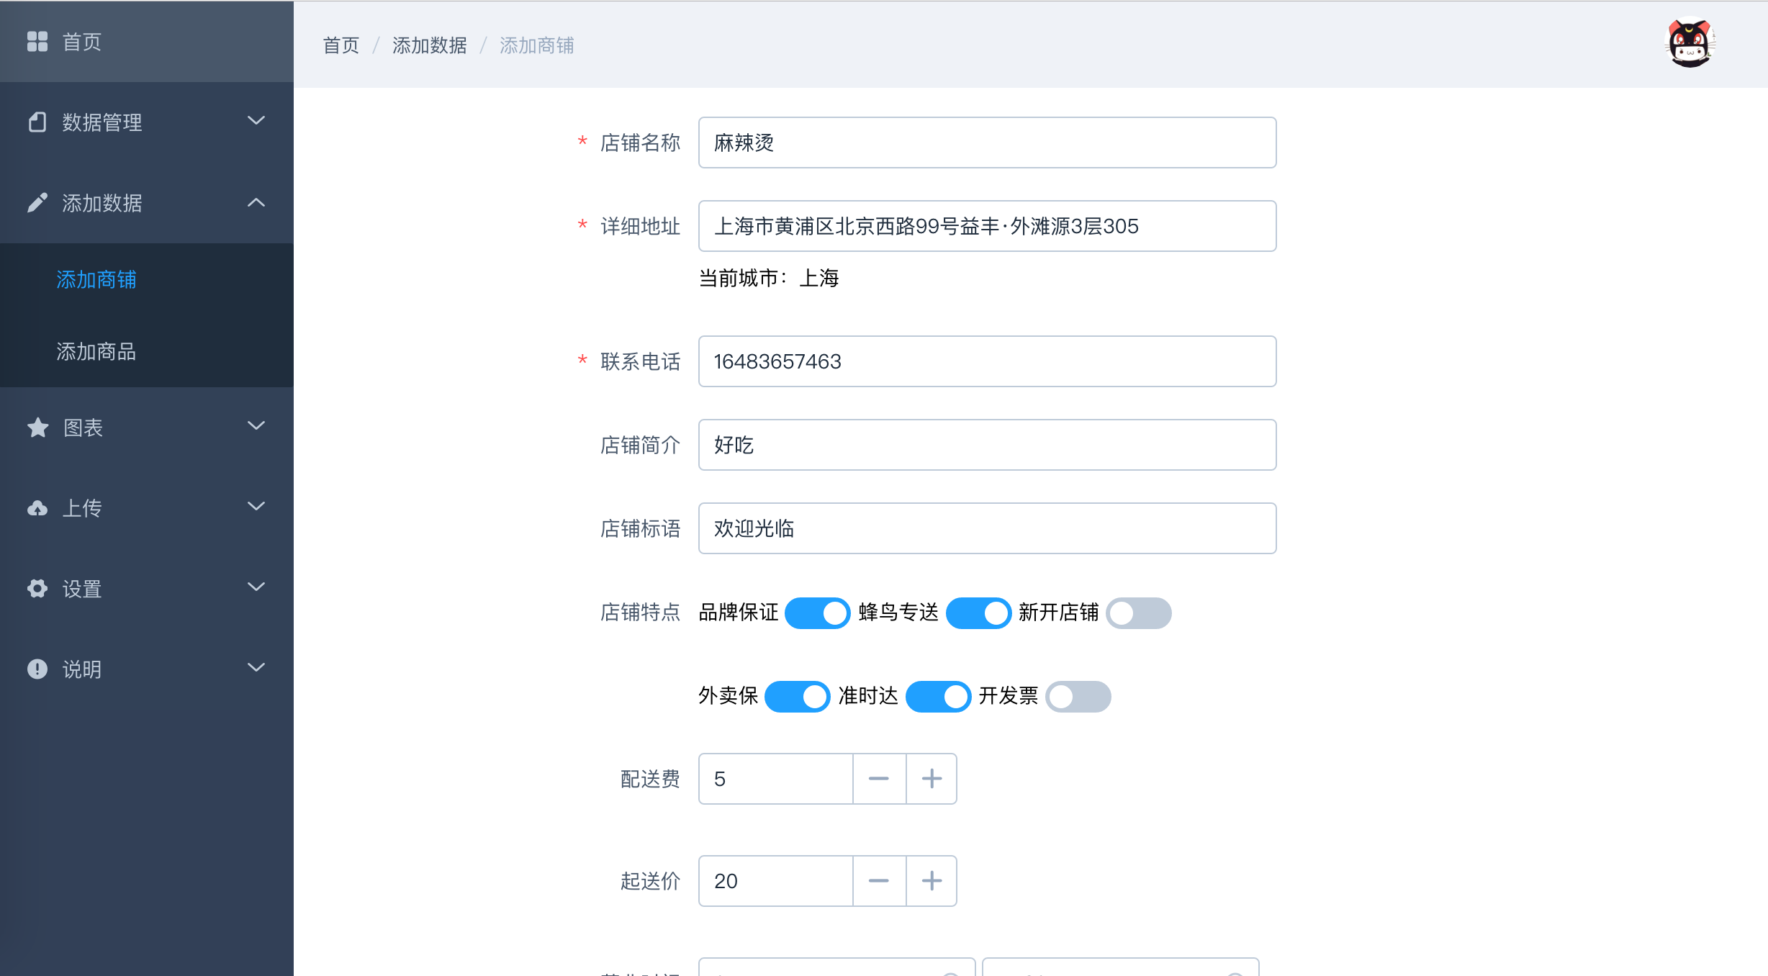Expand the 设置 menu chevron
The image size is (1768, 976).
point(256,587)
